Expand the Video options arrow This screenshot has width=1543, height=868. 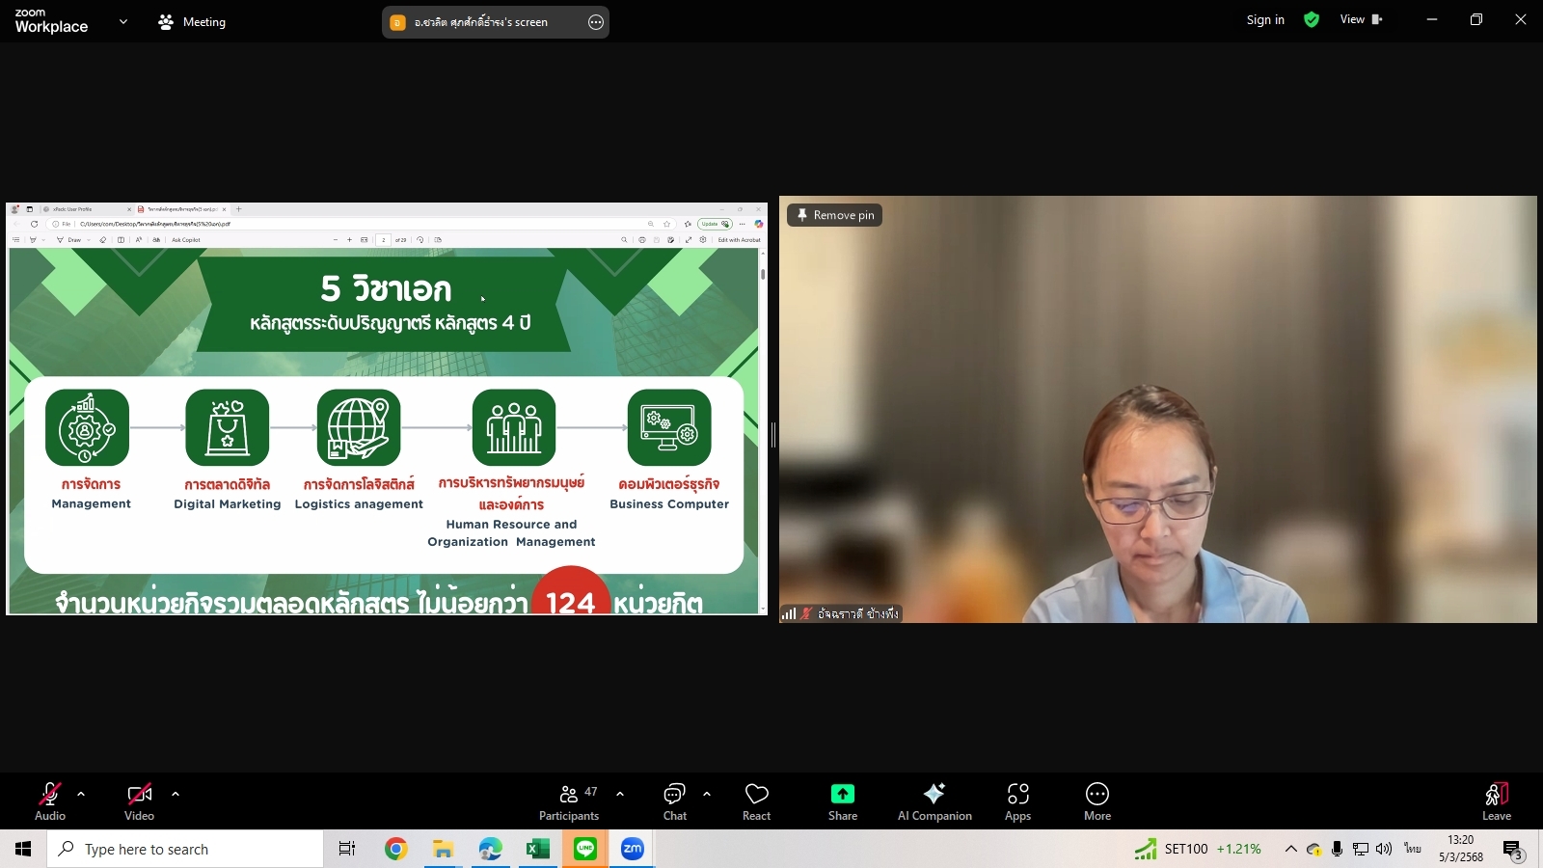pyautogui.click(x=176, y=795)
